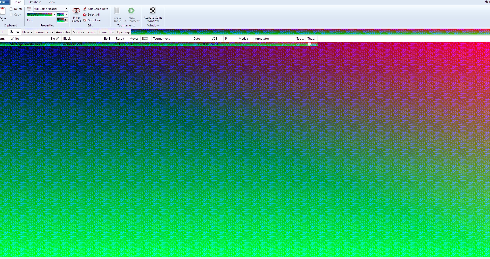Click the Delete icon in Clipboard
This screenshot has height=259, width=490.
pos(11,9)
